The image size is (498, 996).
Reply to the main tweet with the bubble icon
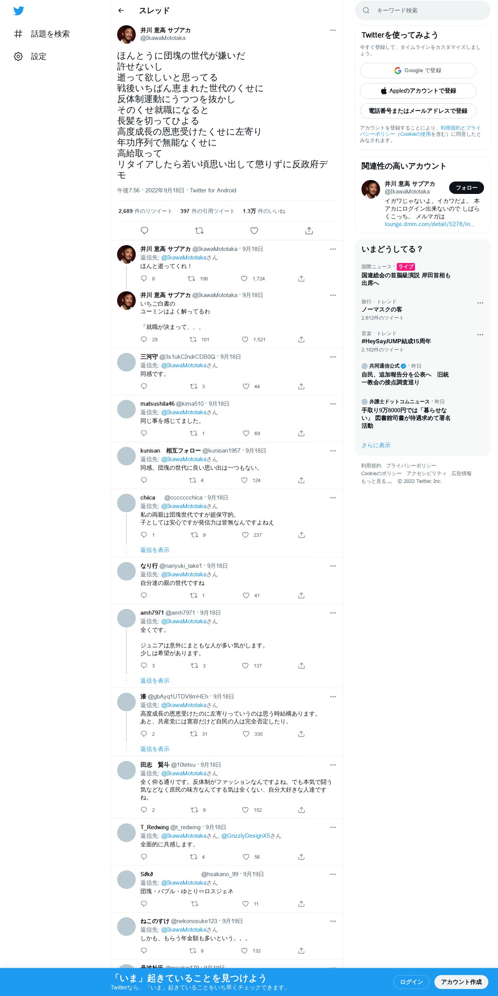click(144, 231)
